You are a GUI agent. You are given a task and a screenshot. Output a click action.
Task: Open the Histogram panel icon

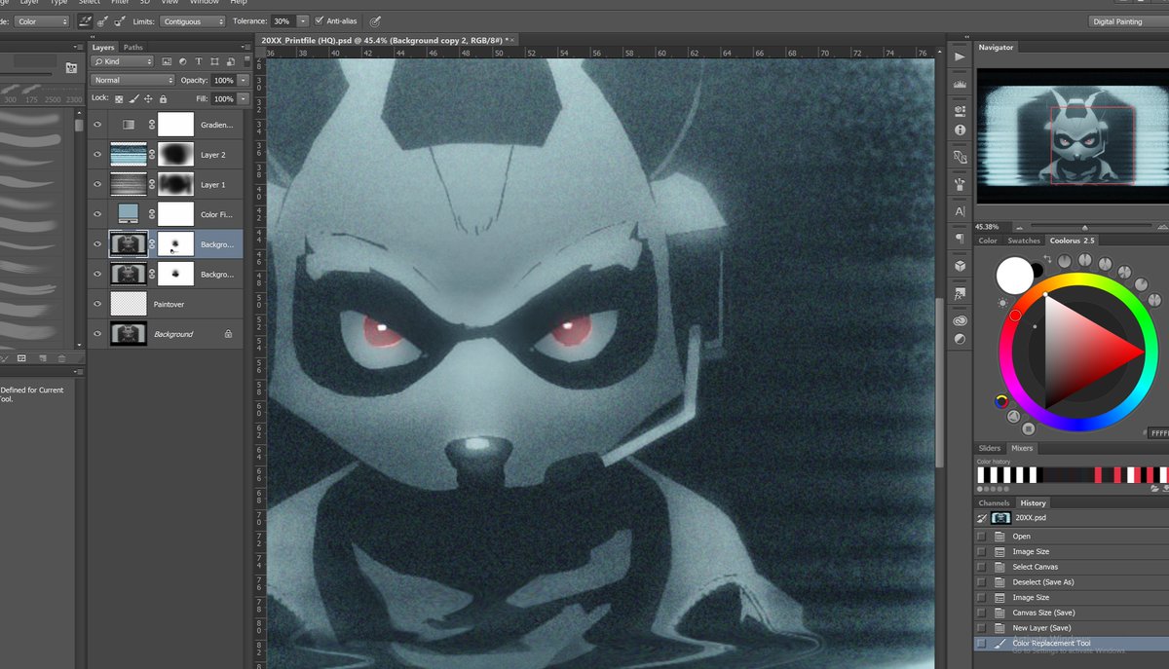point(960,85)
